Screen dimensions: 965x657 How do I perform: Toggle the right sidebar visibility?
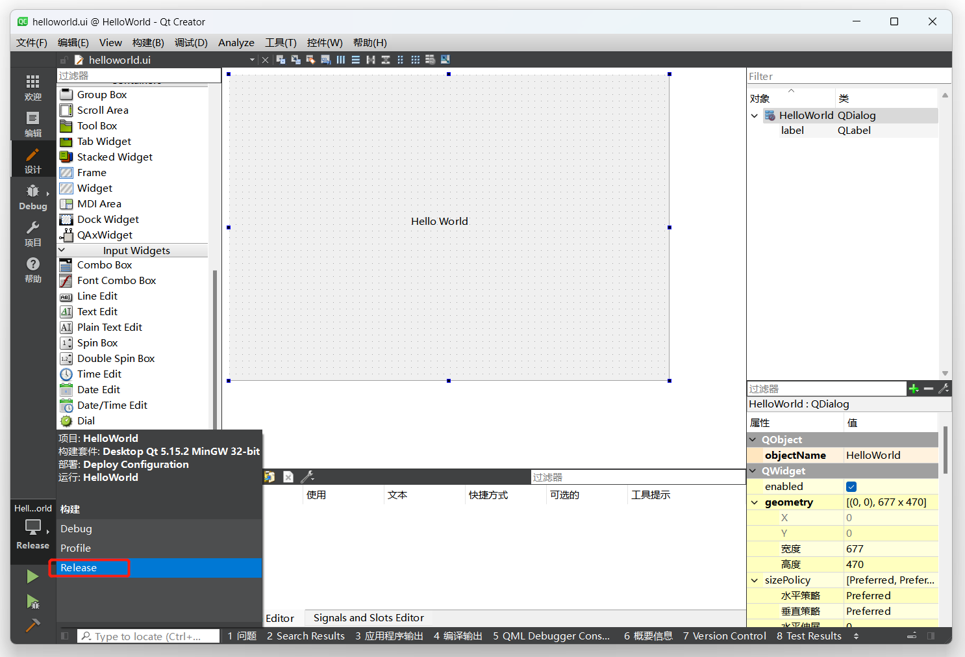click(x=931, y=636)
